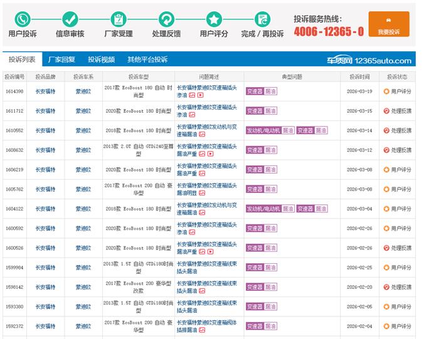
Task: Click the 信息审核 checkmark icon
Action: pos(70,19)
